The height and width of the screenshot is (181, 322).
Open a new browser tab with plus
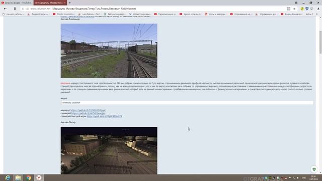(x=69, y=3)
